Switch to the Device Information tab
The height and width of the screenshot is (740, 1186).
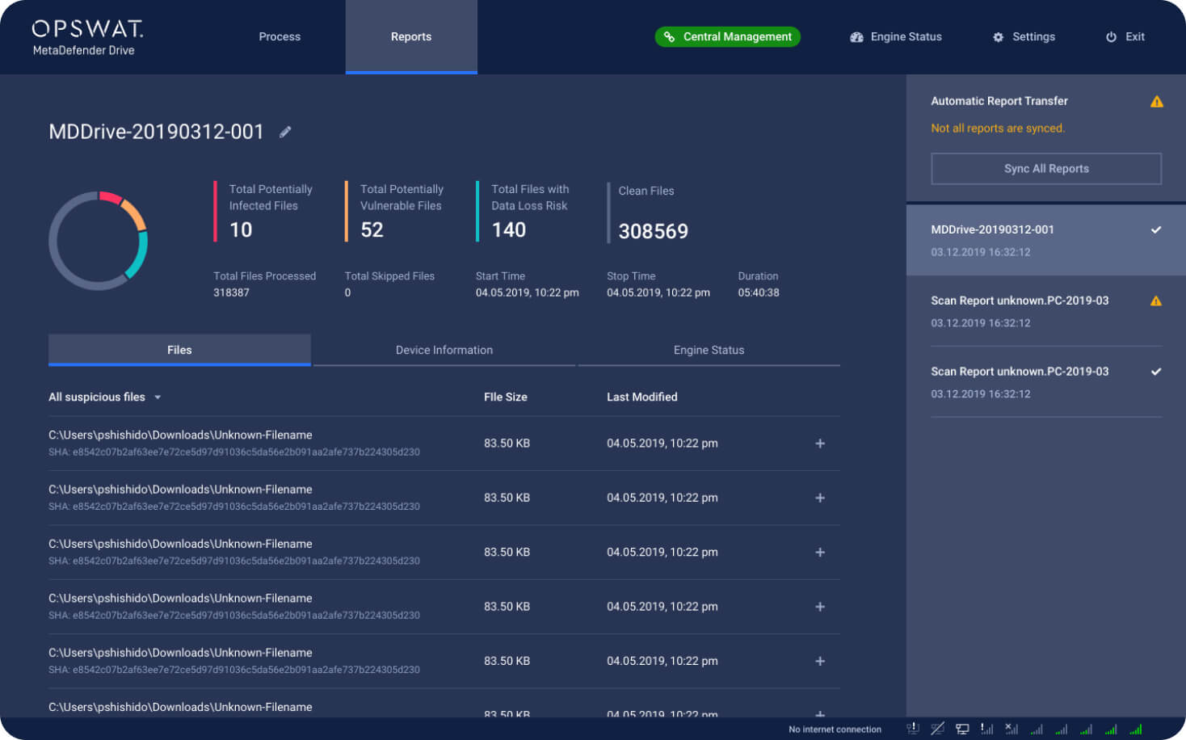click(444, 350)
